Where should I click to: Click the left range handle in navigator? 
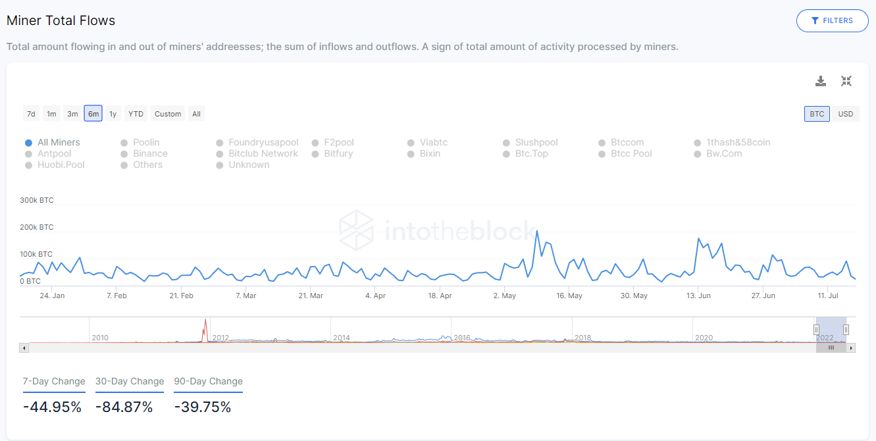[x=816, y=330]
